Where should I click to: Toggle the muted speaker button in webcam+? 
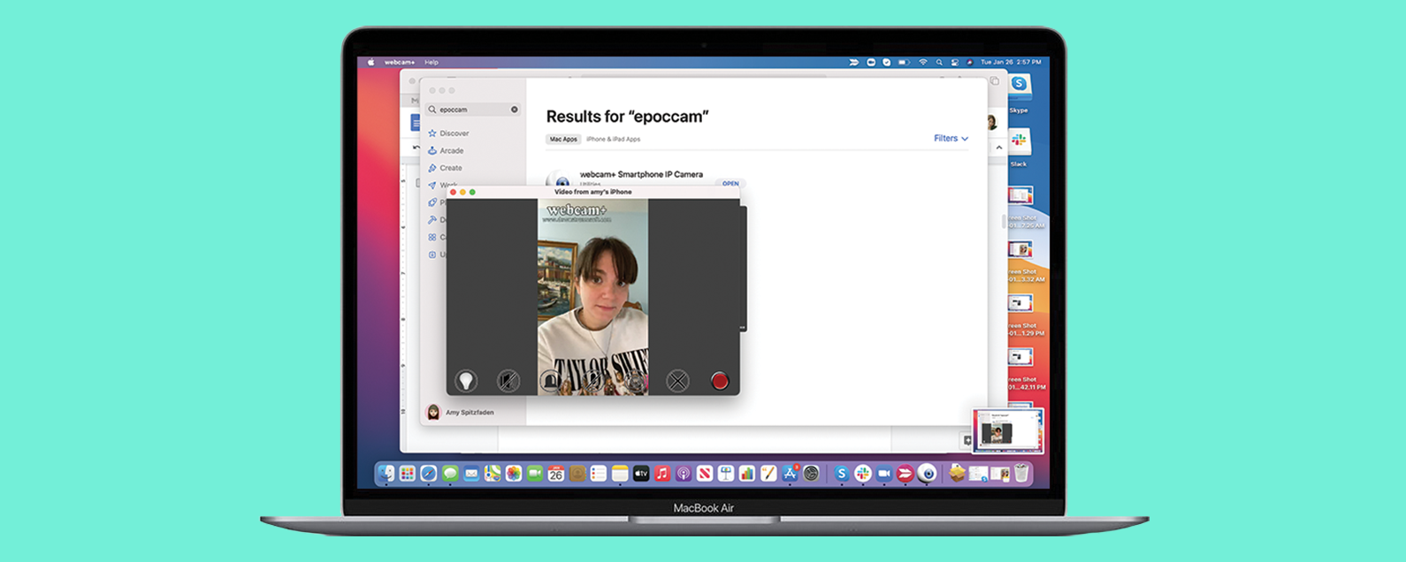click(508, 381)
